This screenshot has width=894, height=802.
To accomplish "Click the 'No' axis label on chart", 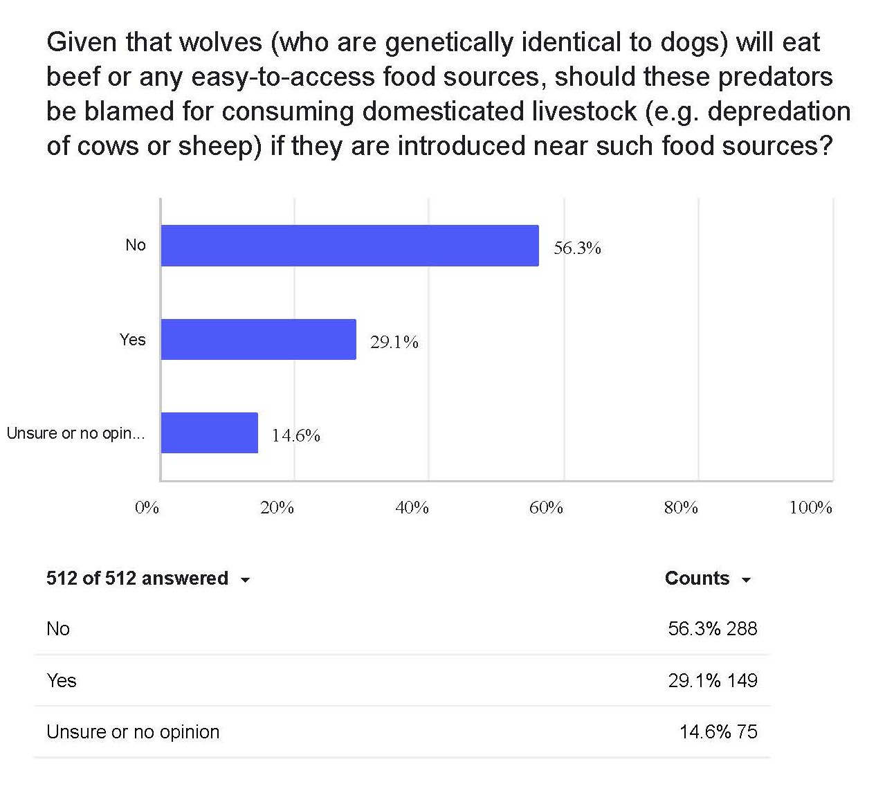I will tap(136, 245).
